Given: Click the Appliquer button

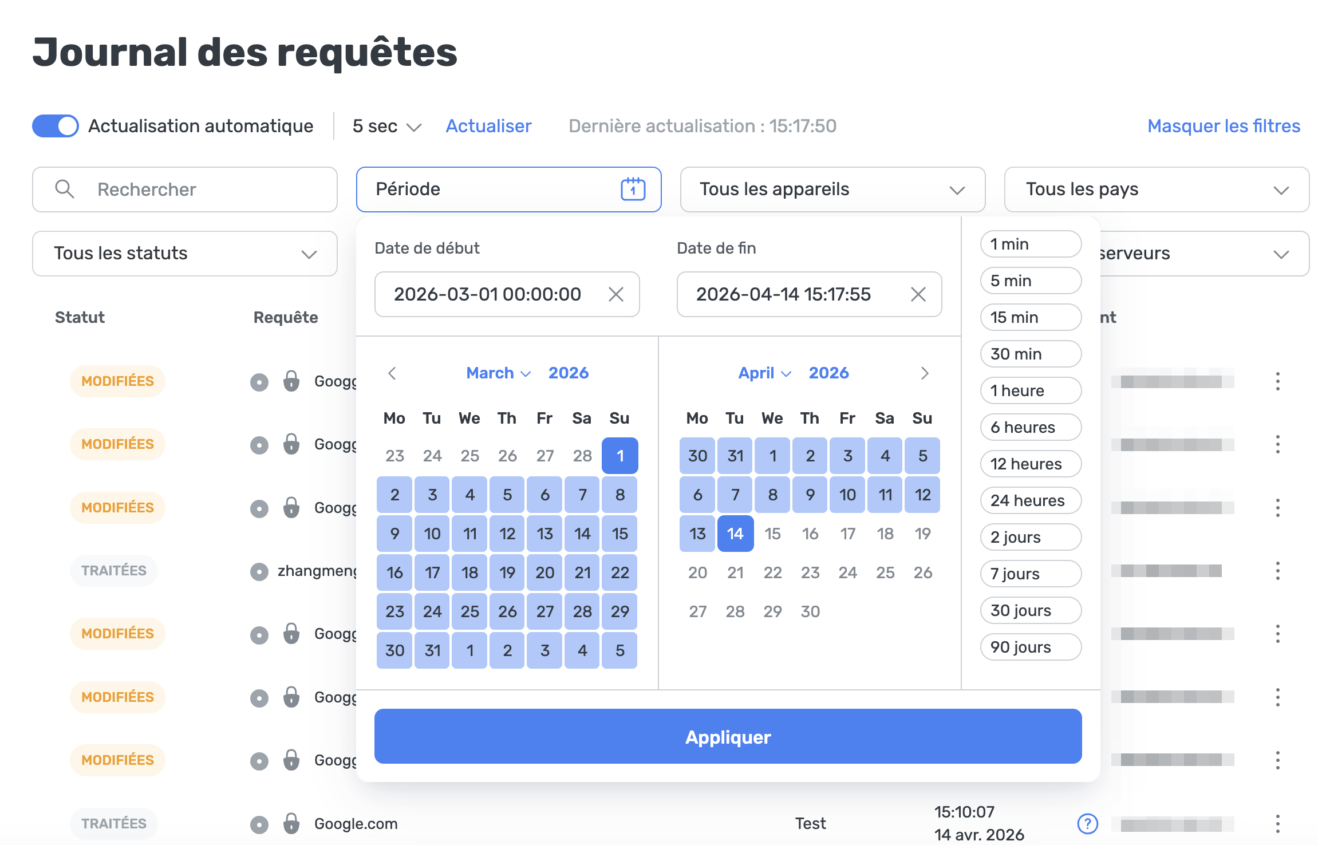Looking at the screenshot, I should pos(728,737).
